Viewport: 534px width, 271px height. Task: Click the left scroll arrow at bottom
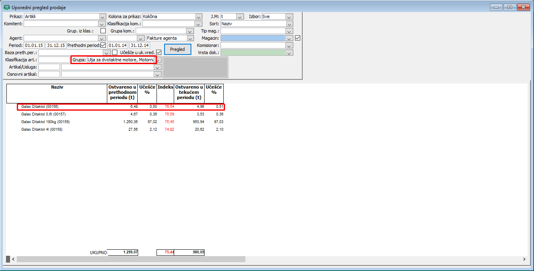pyautogui.click(x=13, y=259)
